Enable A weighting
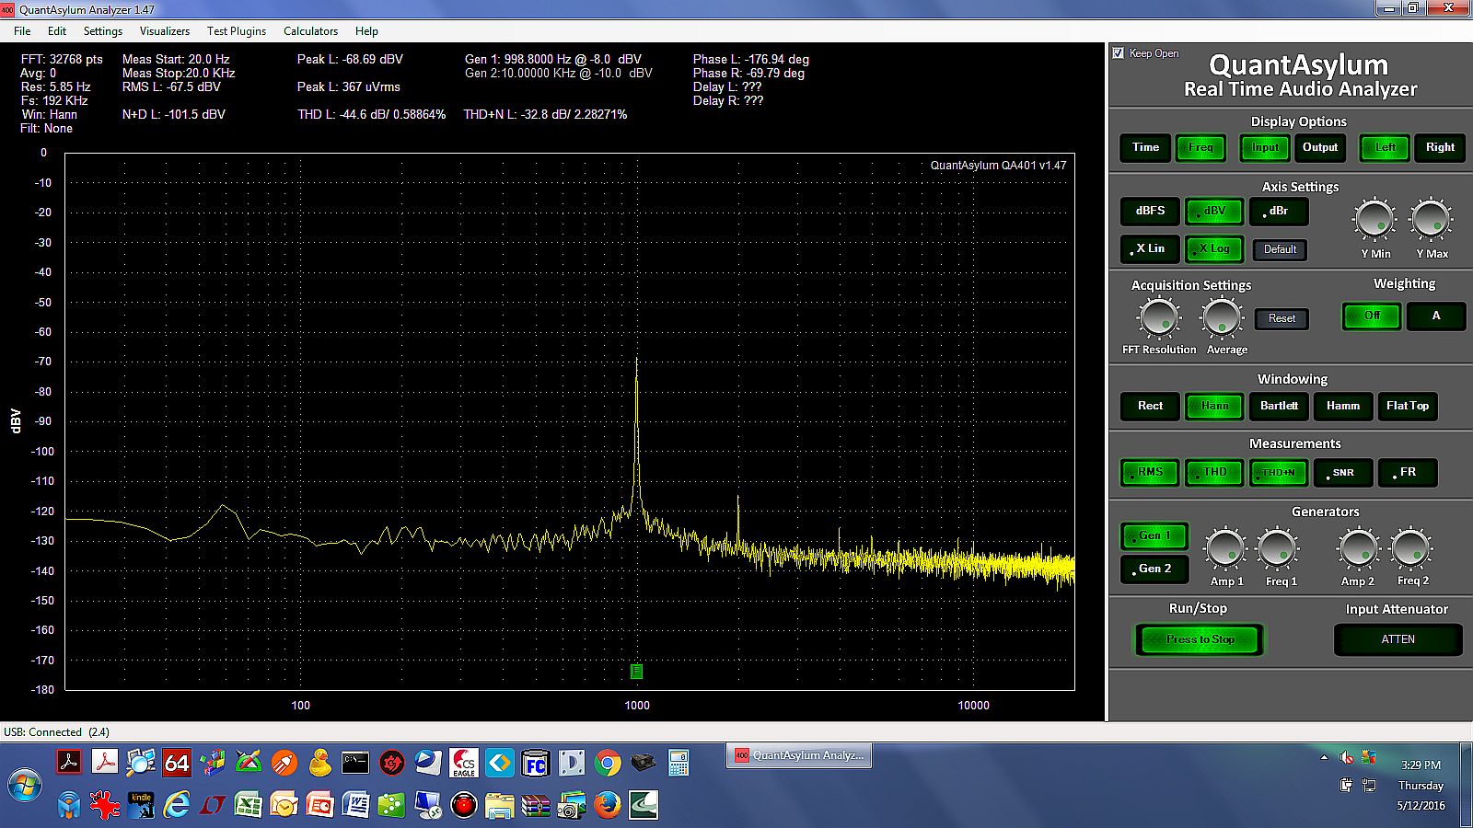The image size is (1473, 828). 1435,316
